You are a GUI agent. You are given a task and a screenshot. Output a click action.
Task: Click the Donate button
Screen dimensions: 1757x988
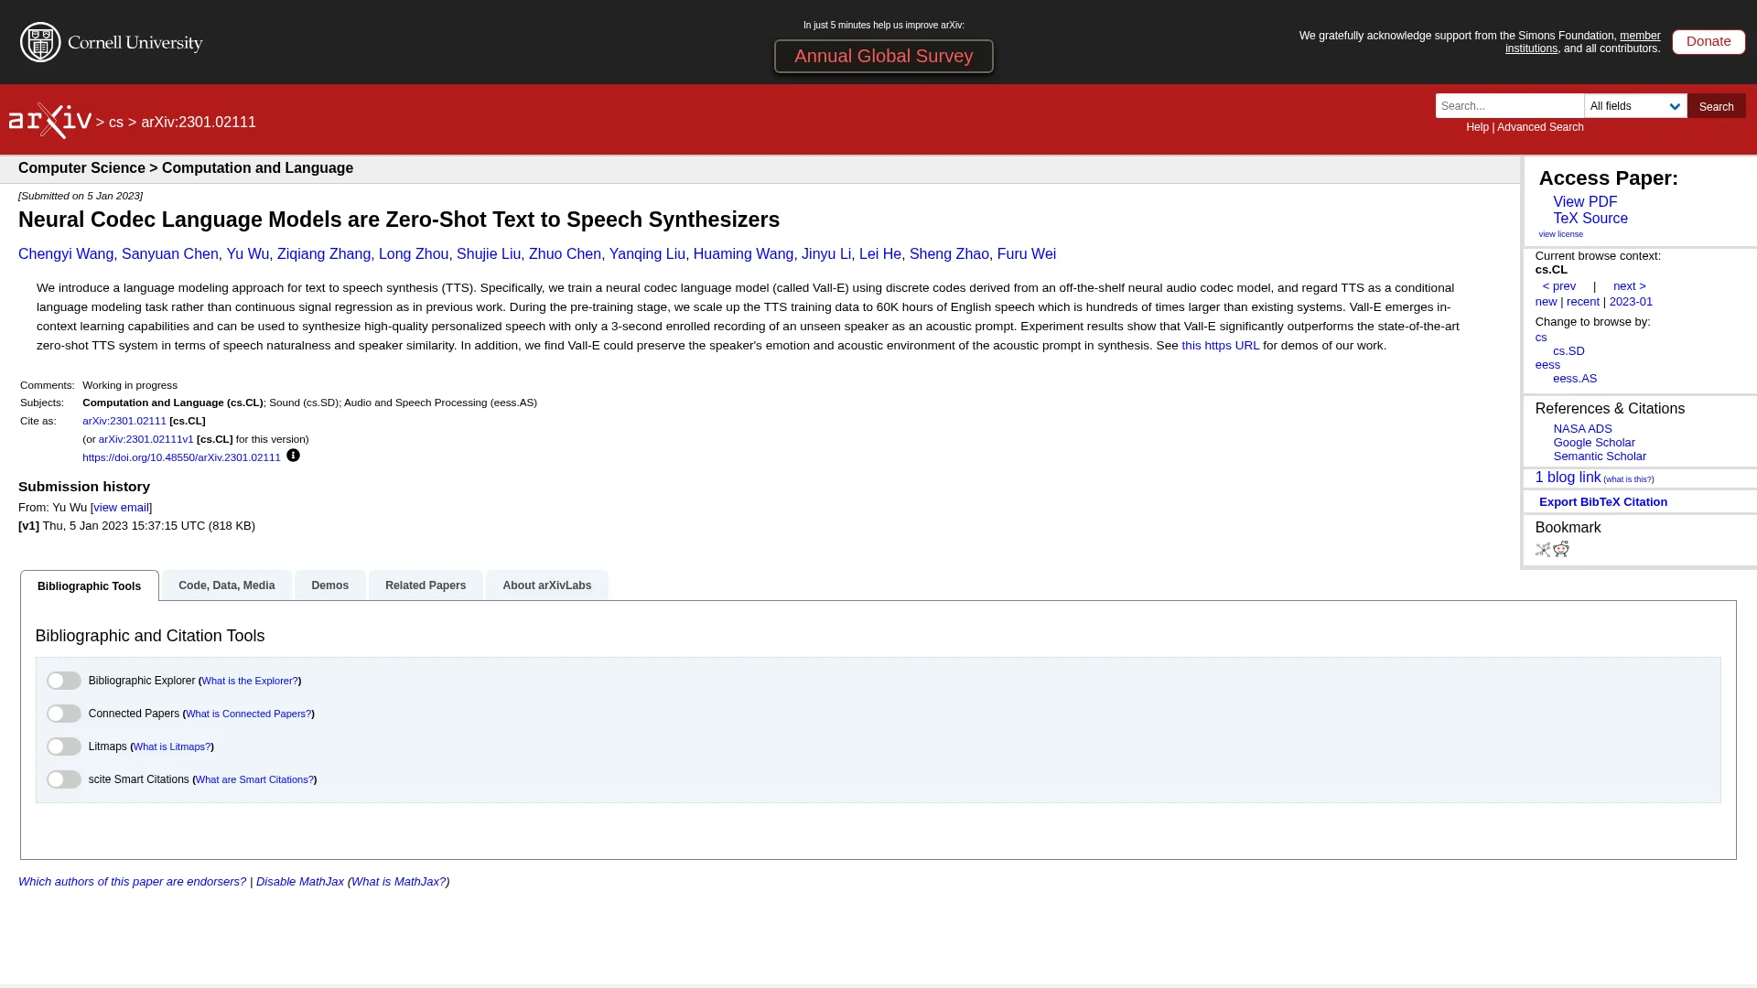point(1708,41)
